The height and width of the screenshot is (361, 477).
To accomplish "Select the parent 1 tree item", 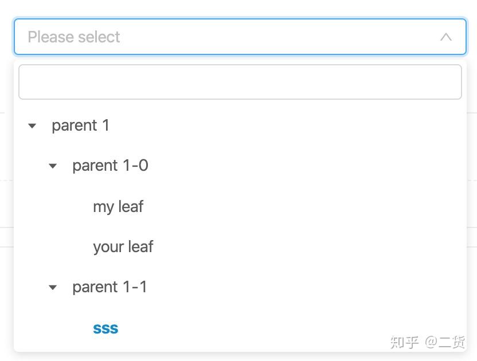I will [80, 125].
